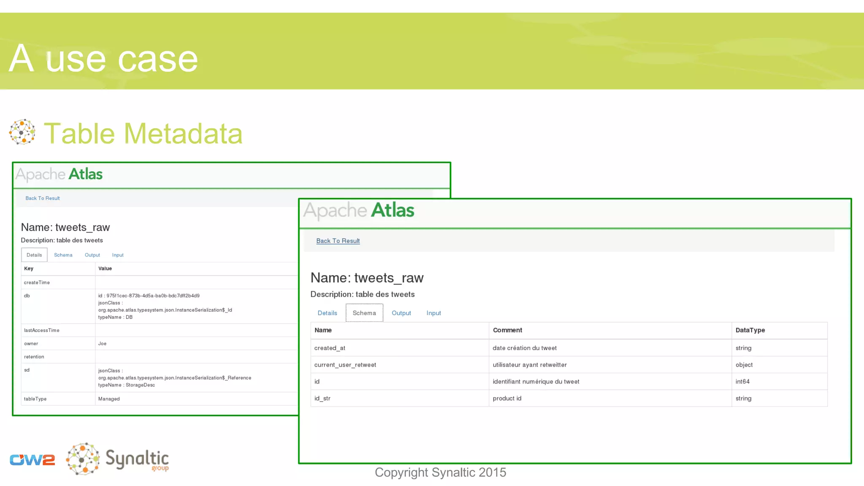The height and width of the screenshot is (486, 864).
Task: Click the Apache Atlas logo in the back window
Action: pos(59,174)
